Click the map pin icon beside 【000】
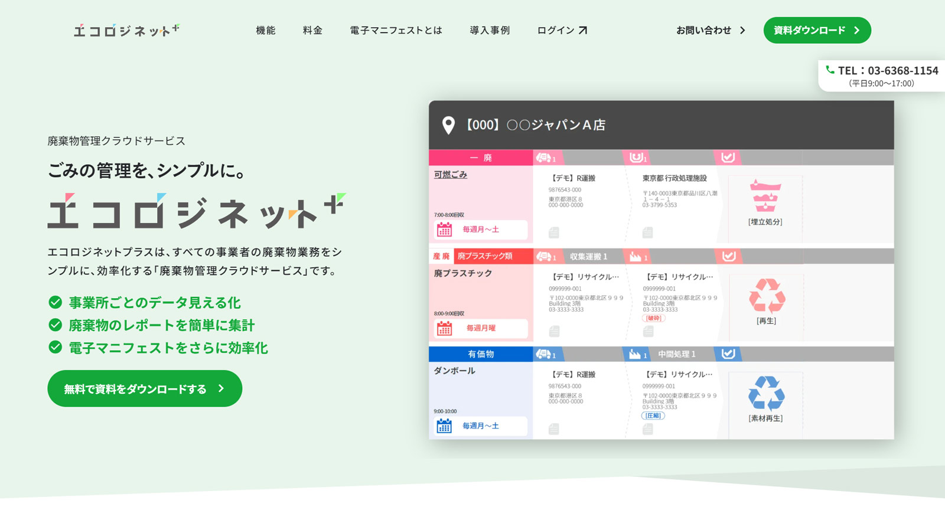 (448, 125)
